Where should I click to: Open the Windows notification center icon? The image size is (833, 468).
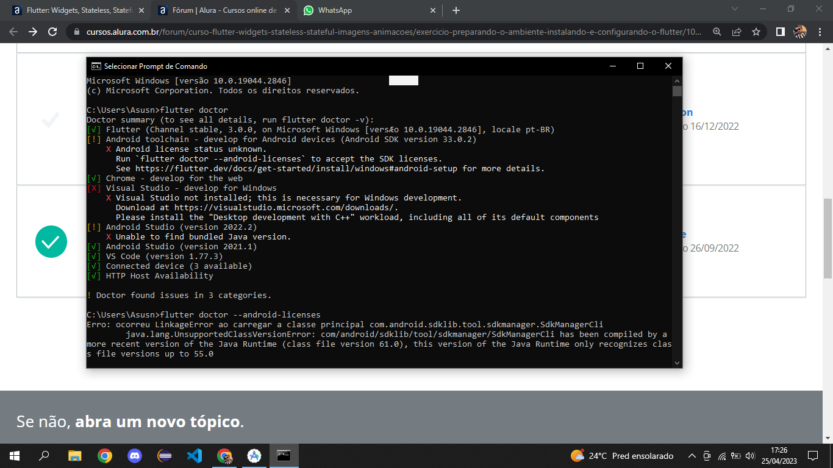click(x=813, y=456)
